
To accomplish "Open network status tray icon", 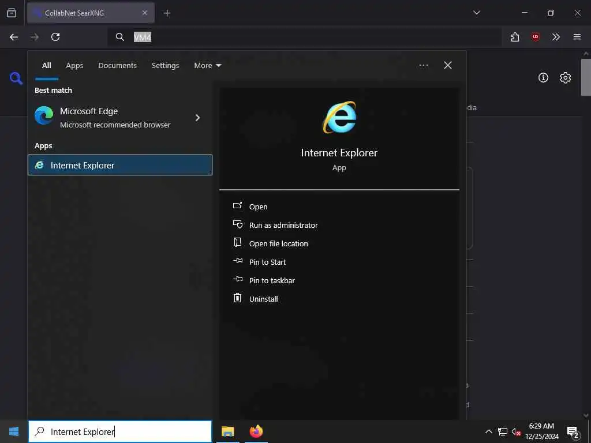I will pyautogui.click(x=503, y=431).
